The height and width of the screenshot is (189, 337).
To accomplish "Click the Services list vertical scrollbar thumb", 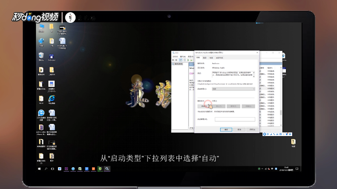I will [281, 113].
